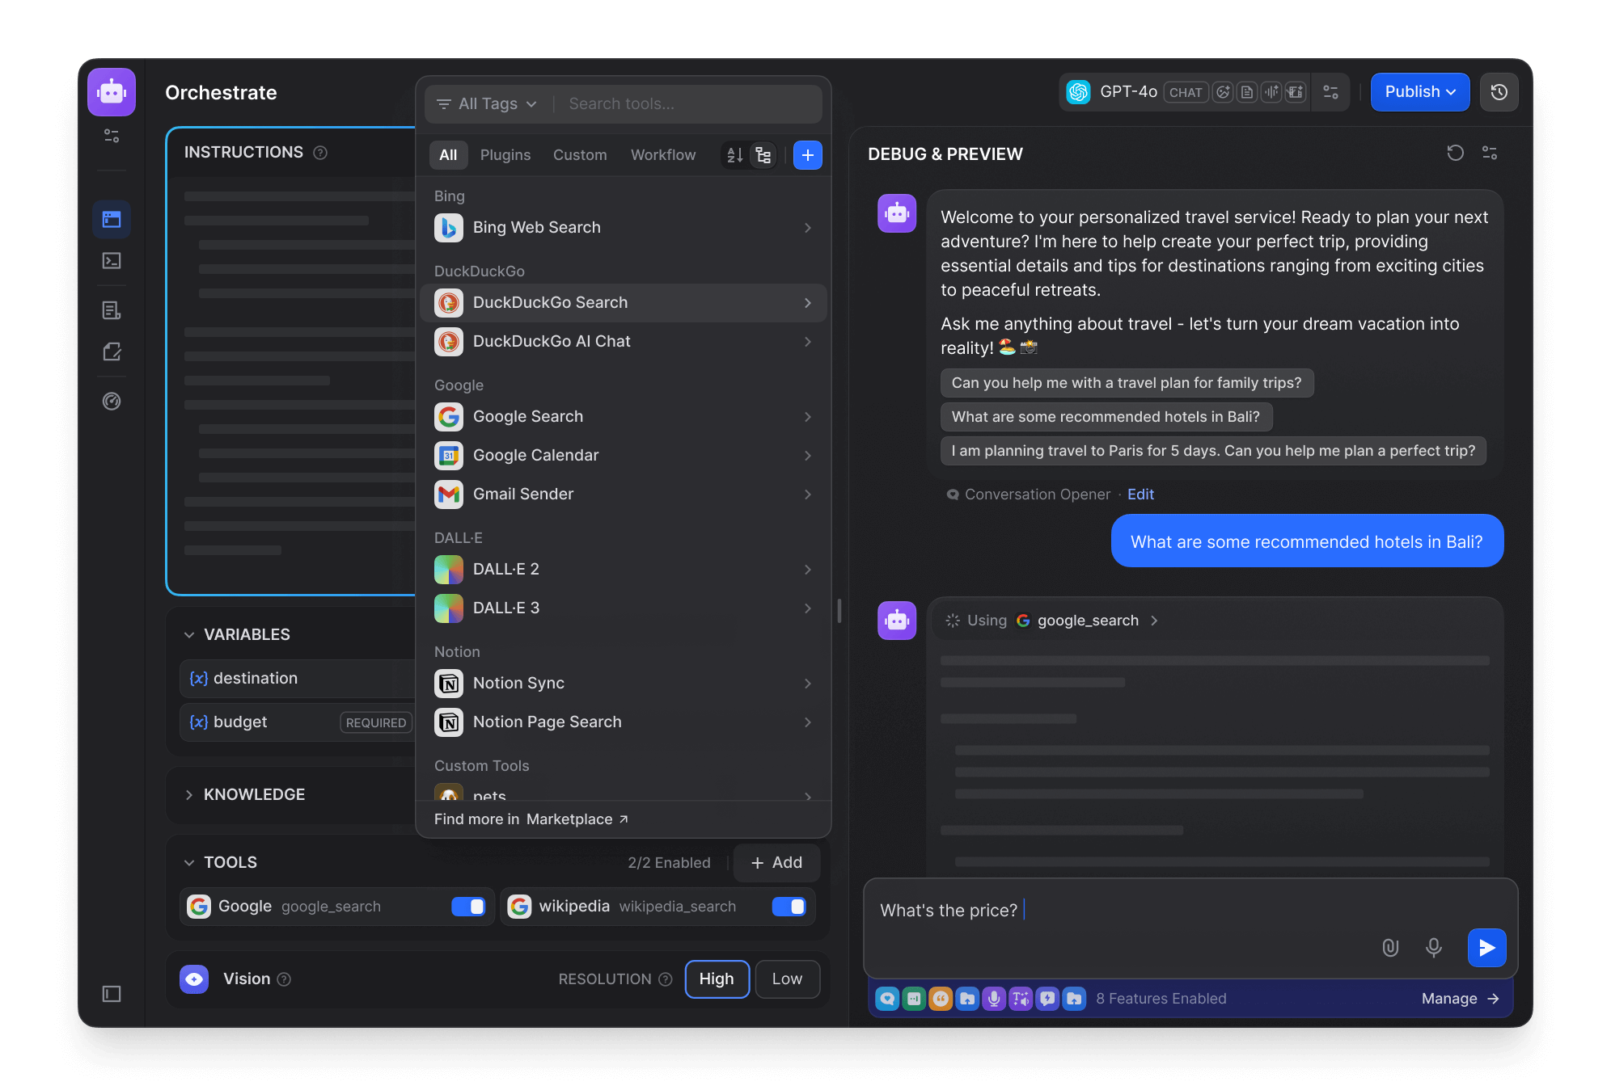Click blue plus button in tools panel
Image resolution: width=1611 pixels, height=1086 pixels.
click(x=807, y=155)
